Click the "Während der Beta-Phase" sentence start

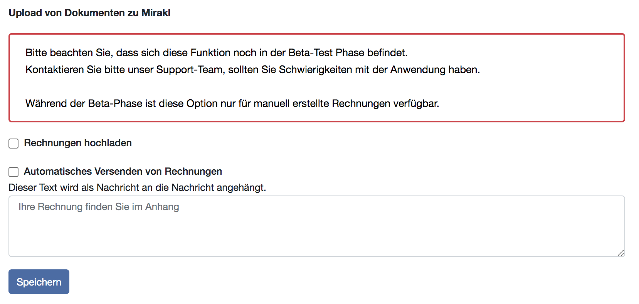tap(84, 104)
